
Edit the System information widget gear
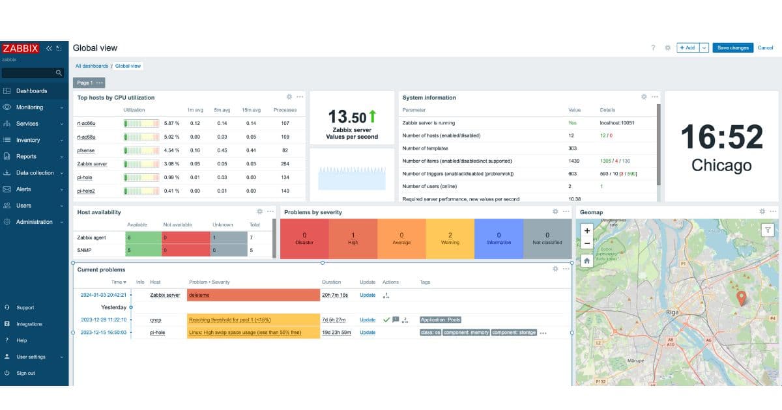(644, 96)
